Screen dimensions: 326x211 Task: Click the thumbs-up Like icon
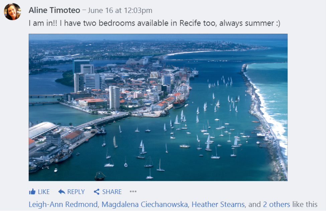click(x=32, y=192)
